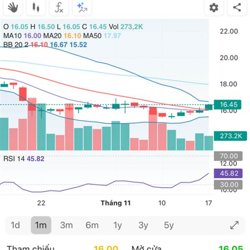This screenshot has height=250, width=250.
Task: Choose the 3y timeframe
Action: (x=143, y=225)
